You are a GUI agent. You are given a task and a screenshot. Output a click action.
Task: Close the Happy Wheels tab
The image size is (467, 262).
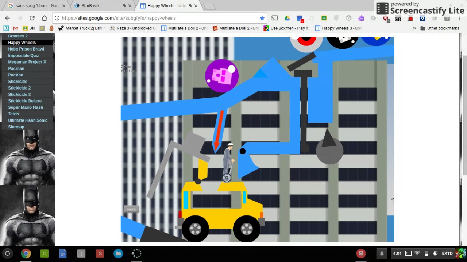click(x=196, y=6)
